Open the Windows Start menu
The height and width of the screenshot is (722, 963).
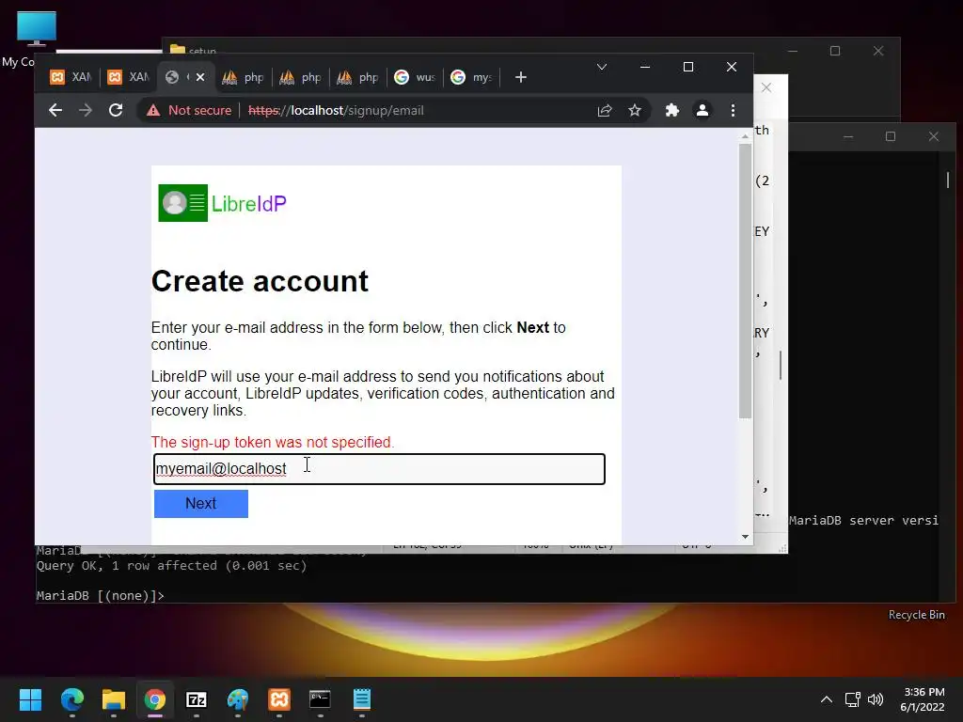(30, 699)
